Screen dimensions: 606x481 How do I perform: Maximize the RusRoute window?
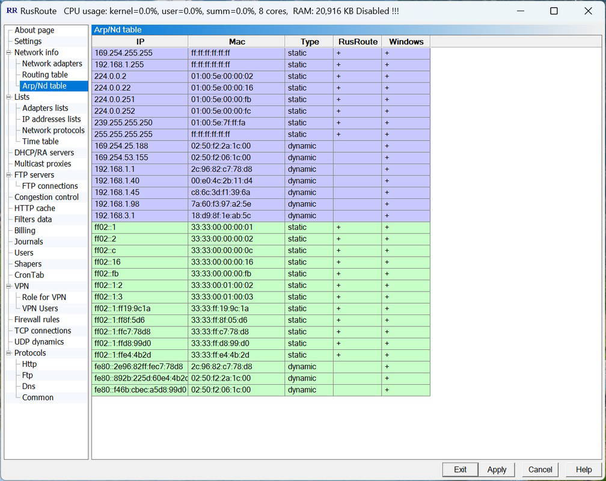pyautogui.click(x=554, y=11)
